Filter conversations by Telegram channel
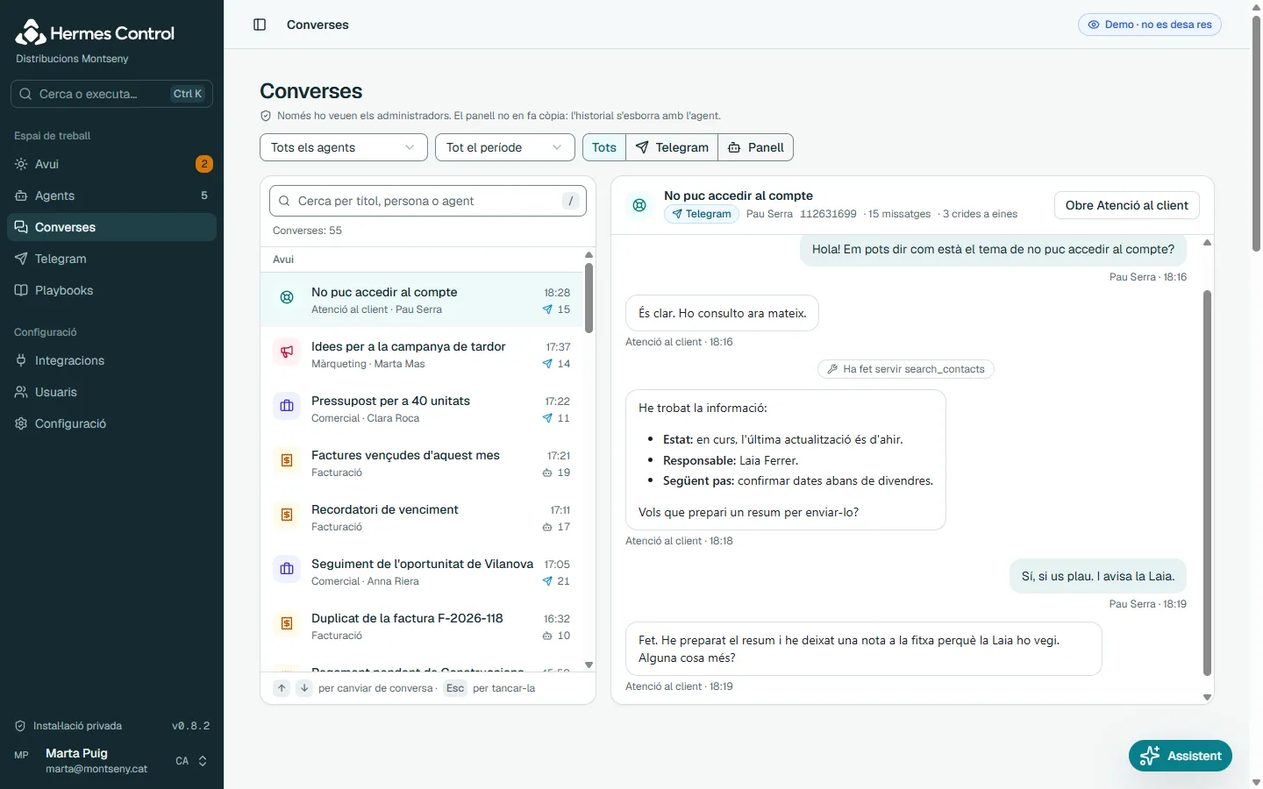This screenshot has width=1263, height=789. (x=672, y=147)
